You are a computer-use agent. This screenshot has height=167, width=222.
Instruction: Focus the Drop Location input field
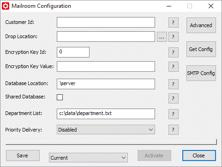click(106, 37)
